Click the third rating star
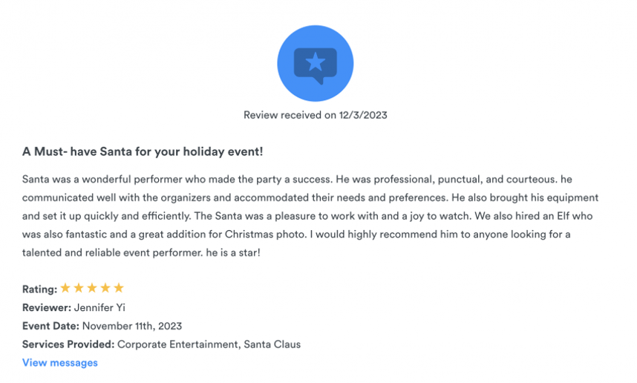The height and width of the screenshot is (383, 637). pyautogui.click(x=92, y=288)
